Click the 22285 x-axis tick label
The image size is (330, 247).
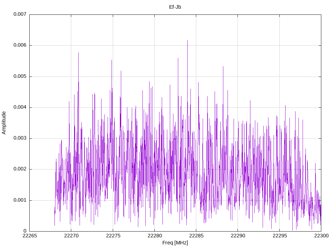pos(196,236)
